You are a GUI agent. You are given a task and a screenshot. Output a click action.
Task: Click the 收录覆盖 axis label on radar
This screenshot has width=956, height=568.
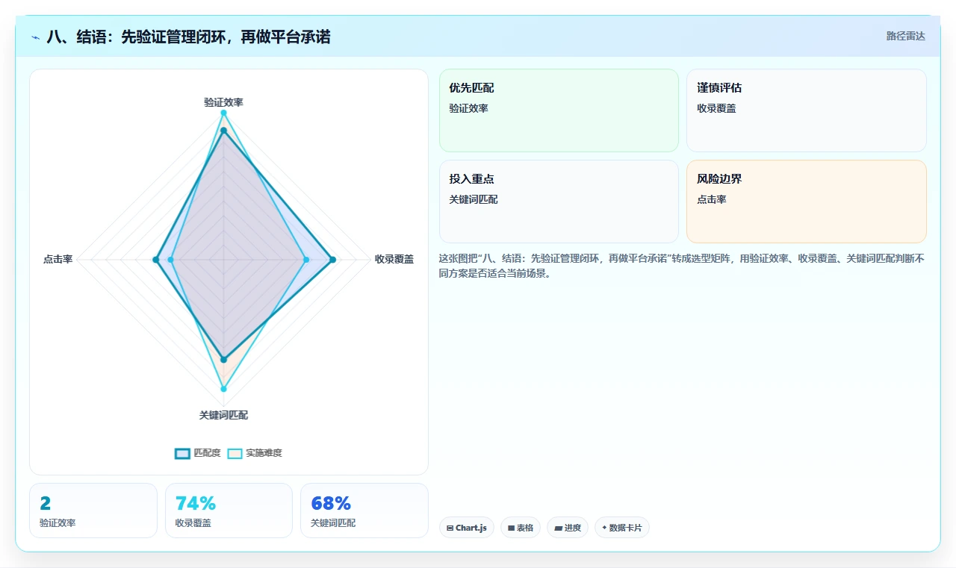pos(394,259)
